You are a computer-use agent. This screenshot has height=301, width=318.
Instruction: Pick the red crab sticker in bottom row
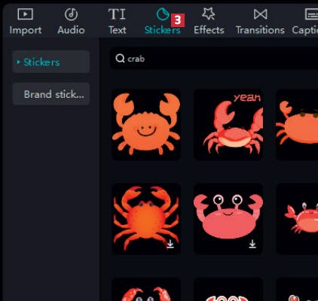coord(146,289)
